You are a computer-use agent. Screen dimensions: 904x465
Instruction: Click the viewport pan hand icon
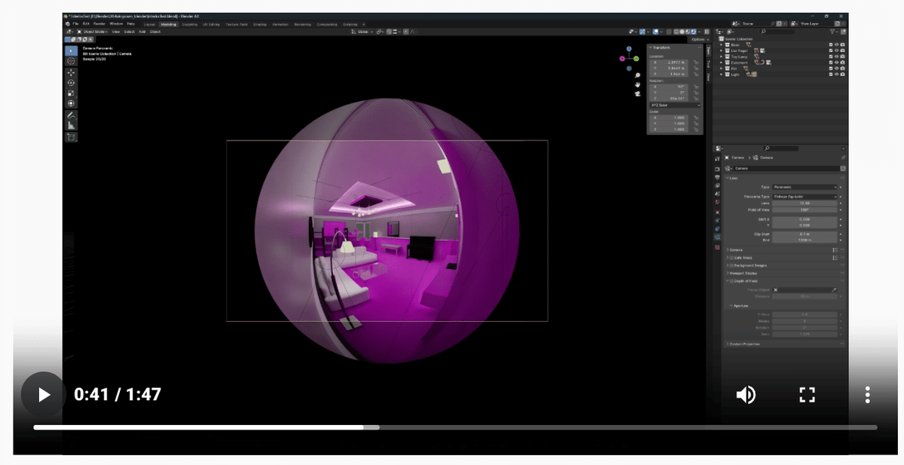point(637,84)
